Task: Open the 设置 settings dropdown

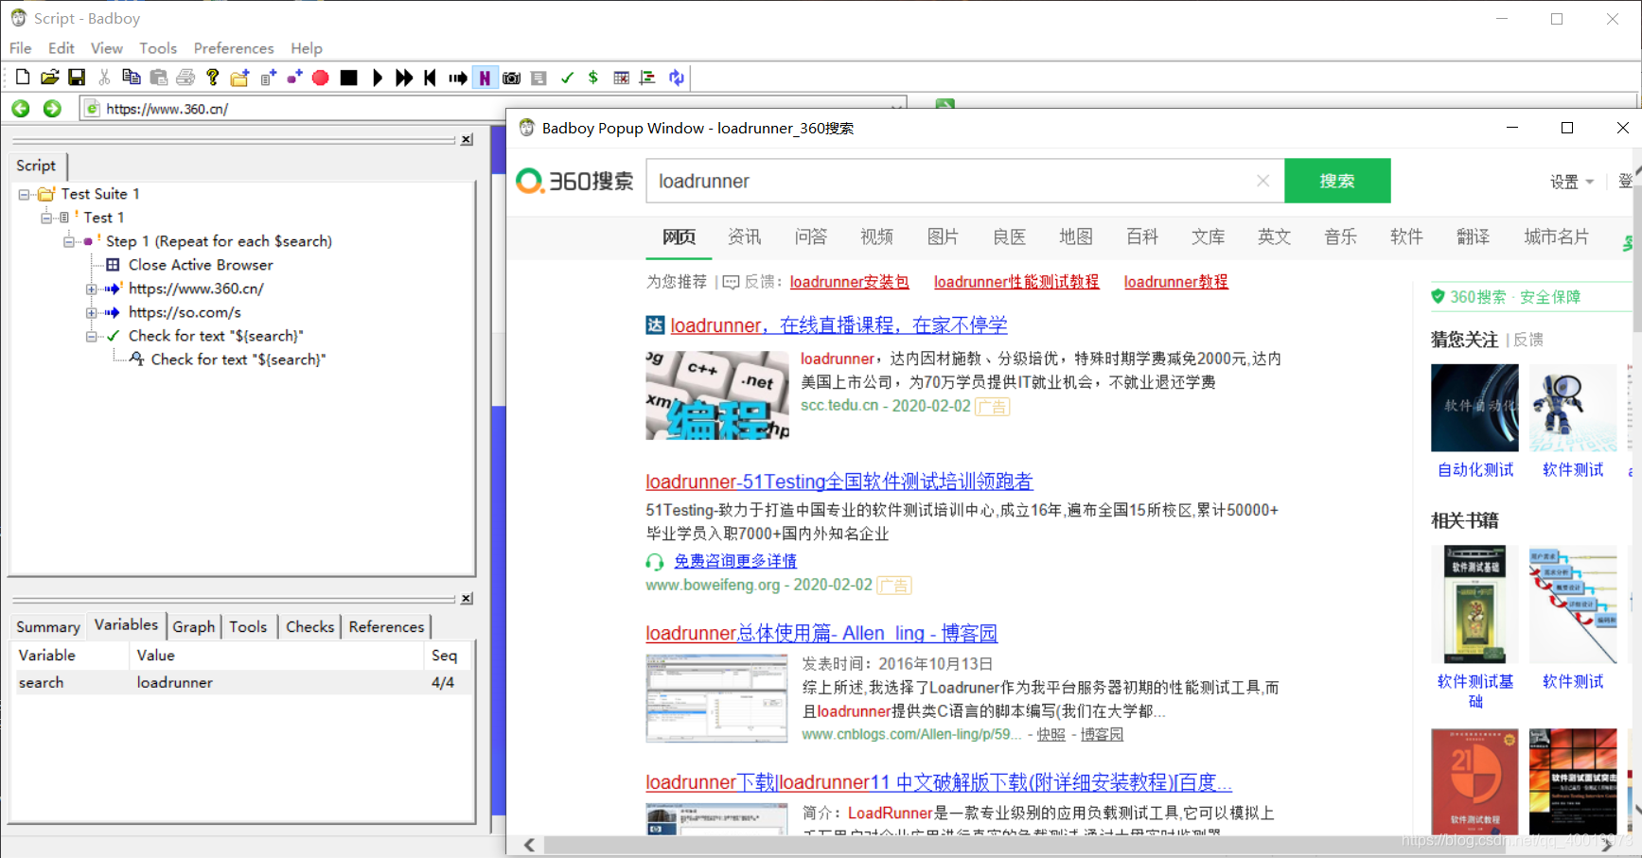Action: tap(1572, 182)
